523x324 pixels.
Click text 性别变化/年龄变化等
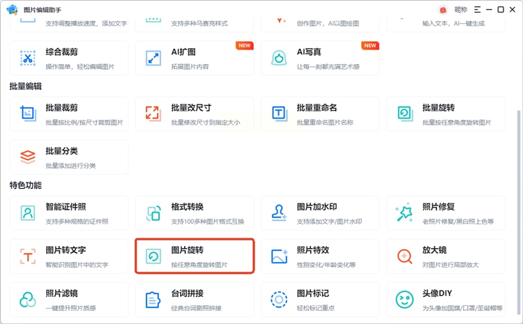pyautogui.click(x=326, y=265)
